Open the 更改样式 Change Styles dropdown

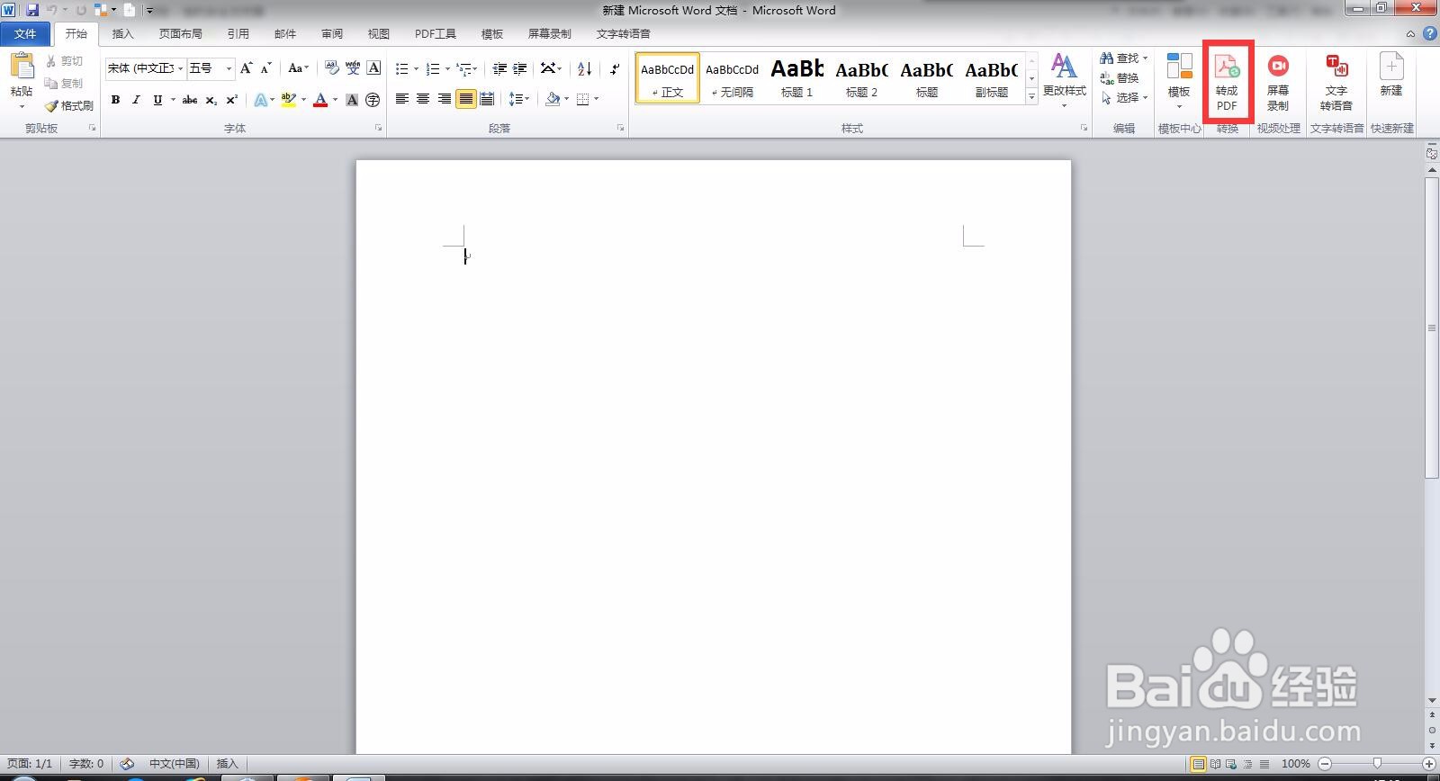pos(1064,80)
